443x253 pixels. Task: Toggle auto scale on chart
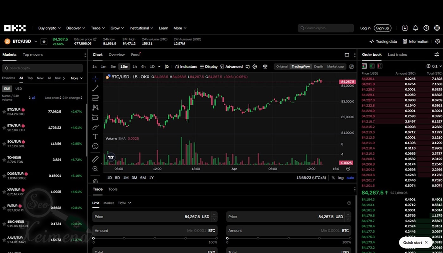(x=350, y=178)
